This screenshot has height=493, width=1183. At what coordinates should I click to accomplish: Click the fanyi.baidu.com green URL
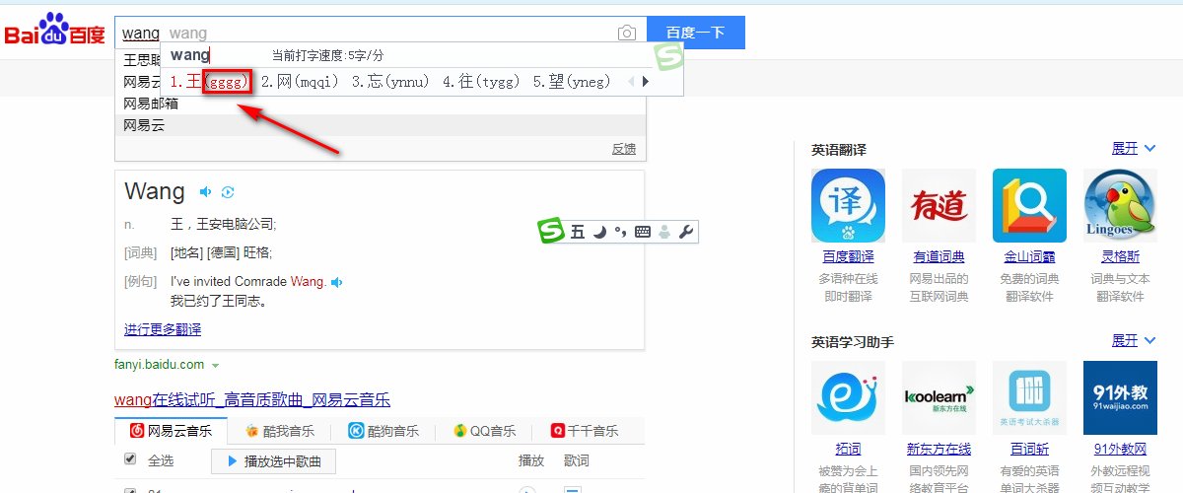point(159,365)
